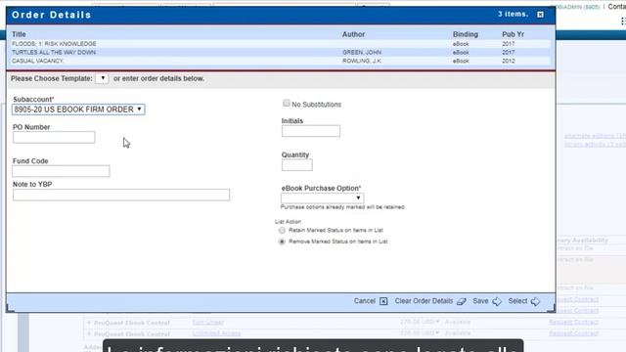Screen dimensions: 626x352
Task: Focus the PO Number field
Action: 54,137
